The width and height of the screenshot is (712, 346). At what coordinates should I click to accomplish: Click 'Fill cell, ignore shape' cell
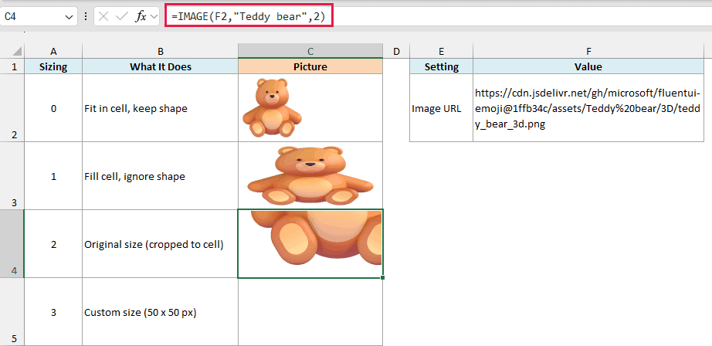pyautogui.click(x=161, y=176)
